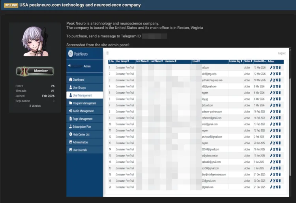This screenshot has width=296, height=203.
Task: Click the 'Active' status in row 5
Action: 247,93
